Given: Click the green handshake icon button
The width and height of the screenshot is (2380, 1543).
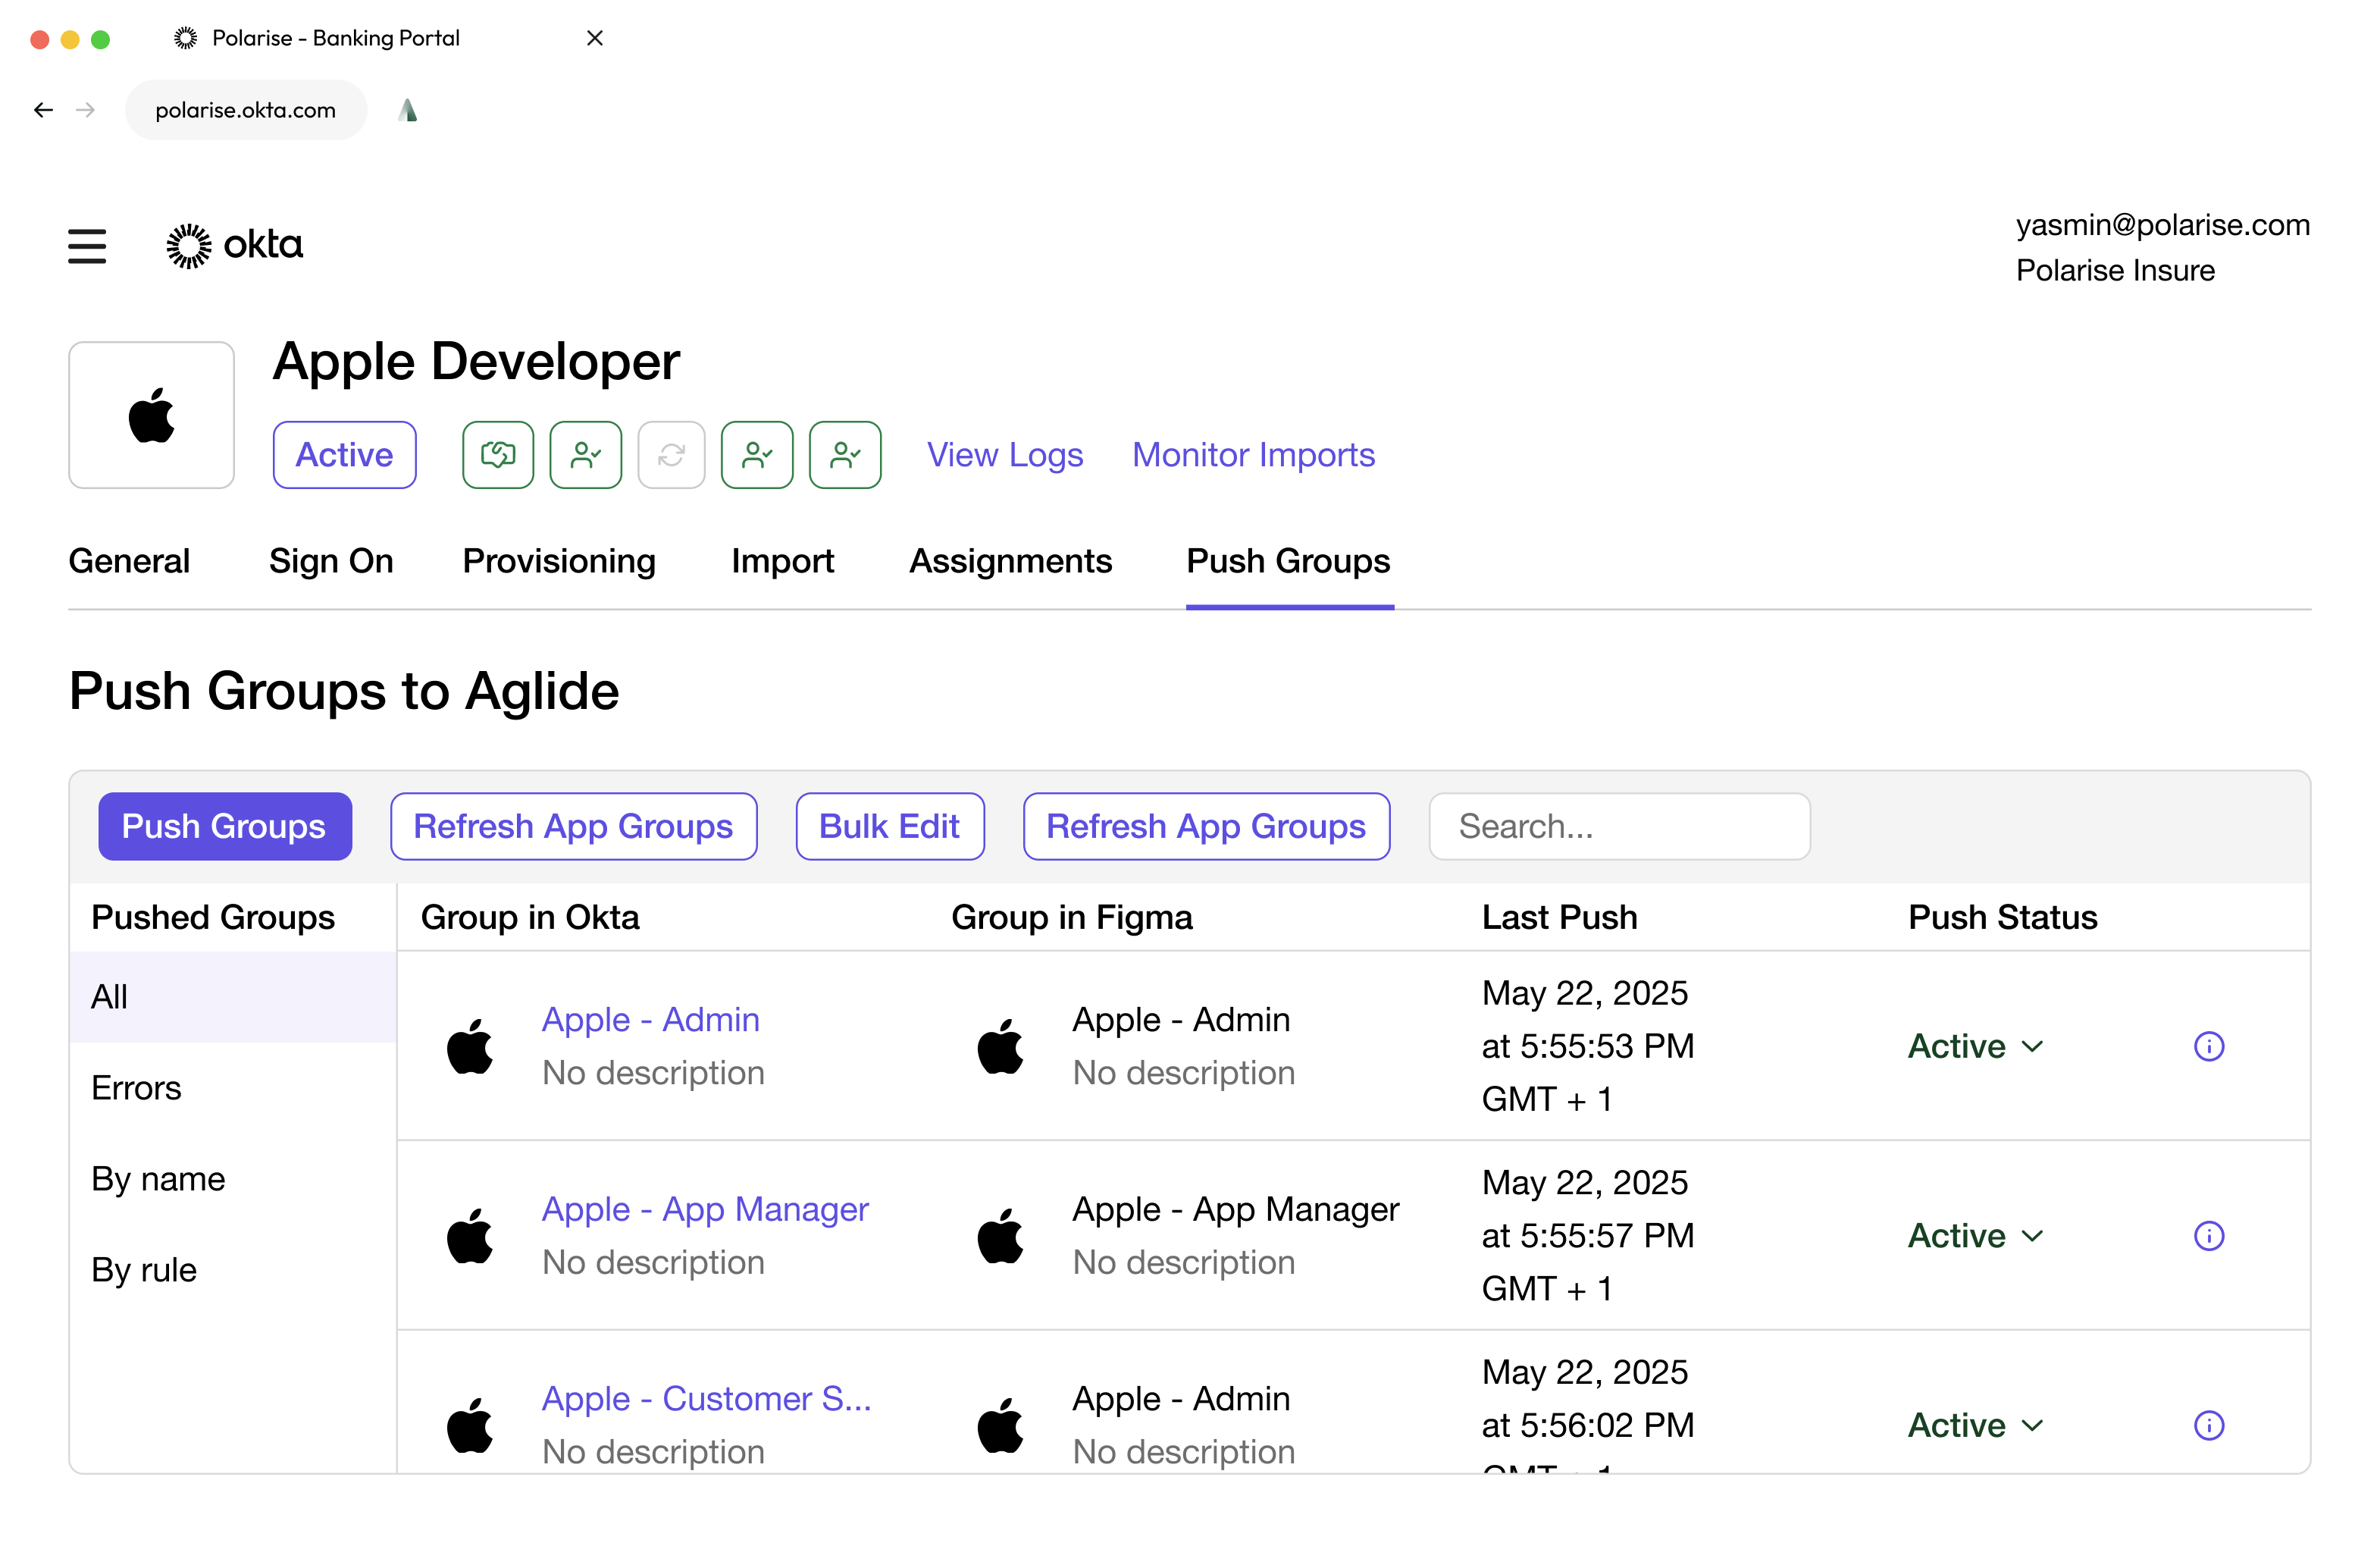Looking at the screenshot, I should 498,455.
